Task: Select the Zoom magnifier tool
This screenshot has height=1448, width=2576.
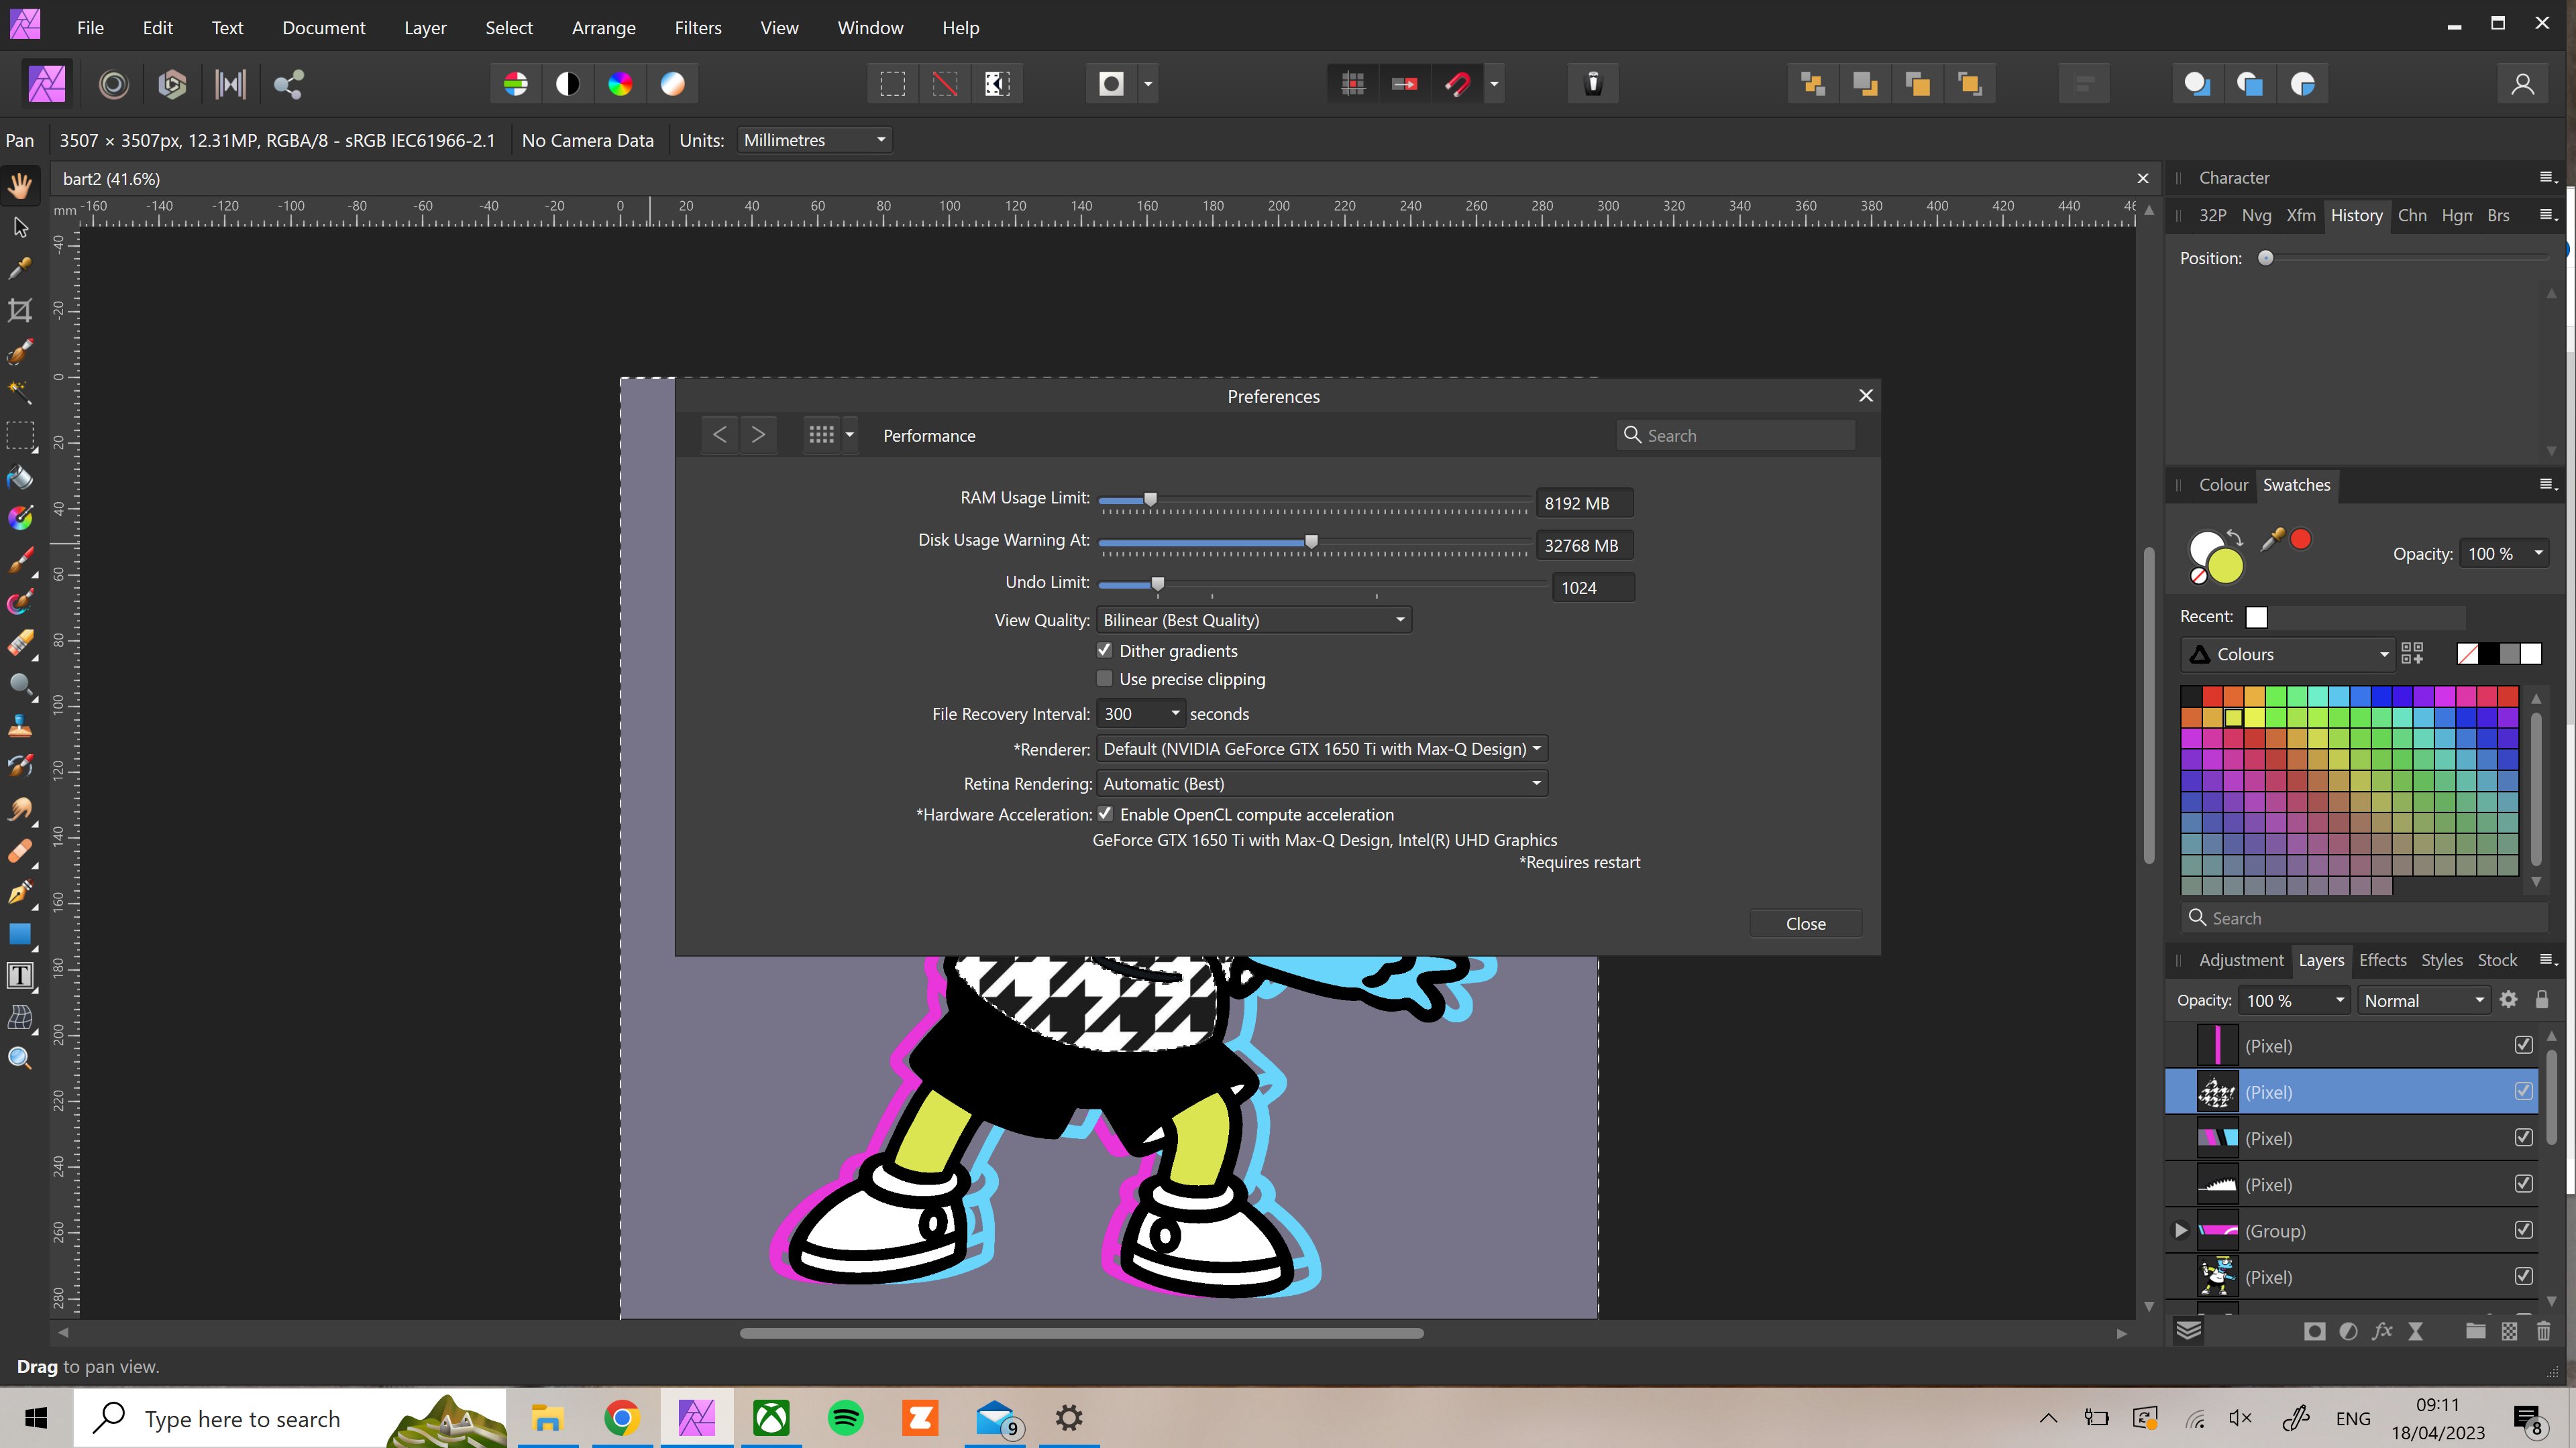Action: pyautogui.click(x=20, y=1059)
